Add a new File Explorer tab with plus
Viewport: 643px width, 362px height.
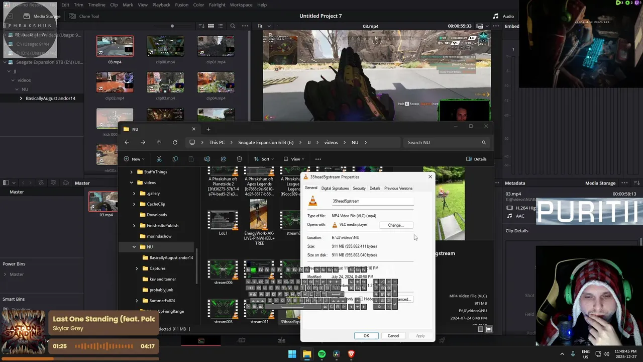pos(208,129)
